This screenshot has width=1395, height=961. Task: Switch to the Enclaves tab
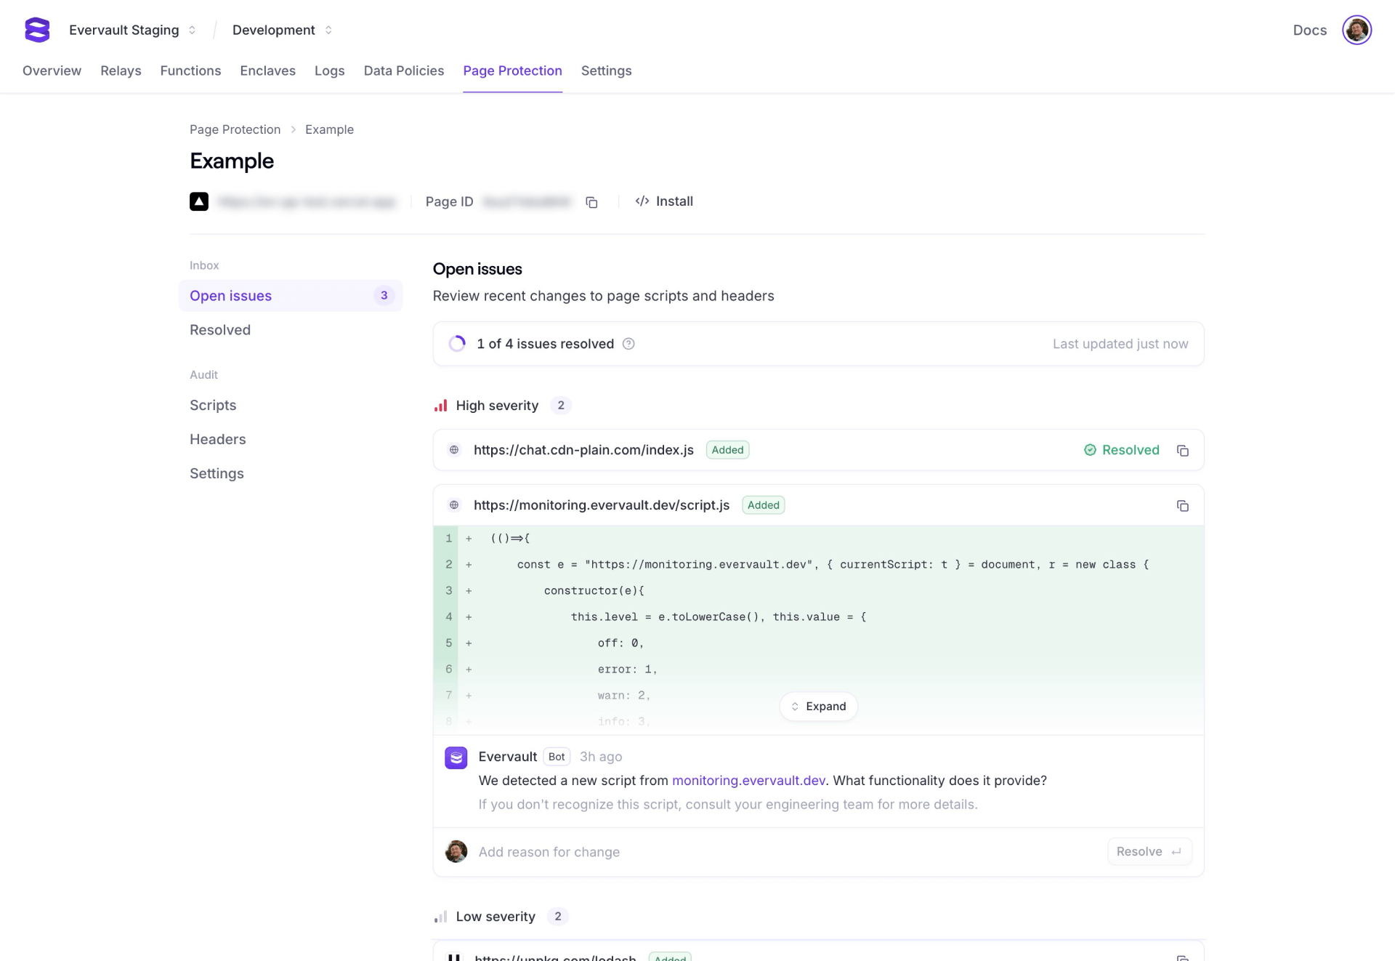click(x=267, y=71)
